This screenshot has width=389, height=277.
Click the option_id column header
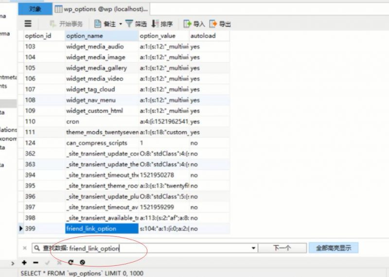tap(44, 35)
